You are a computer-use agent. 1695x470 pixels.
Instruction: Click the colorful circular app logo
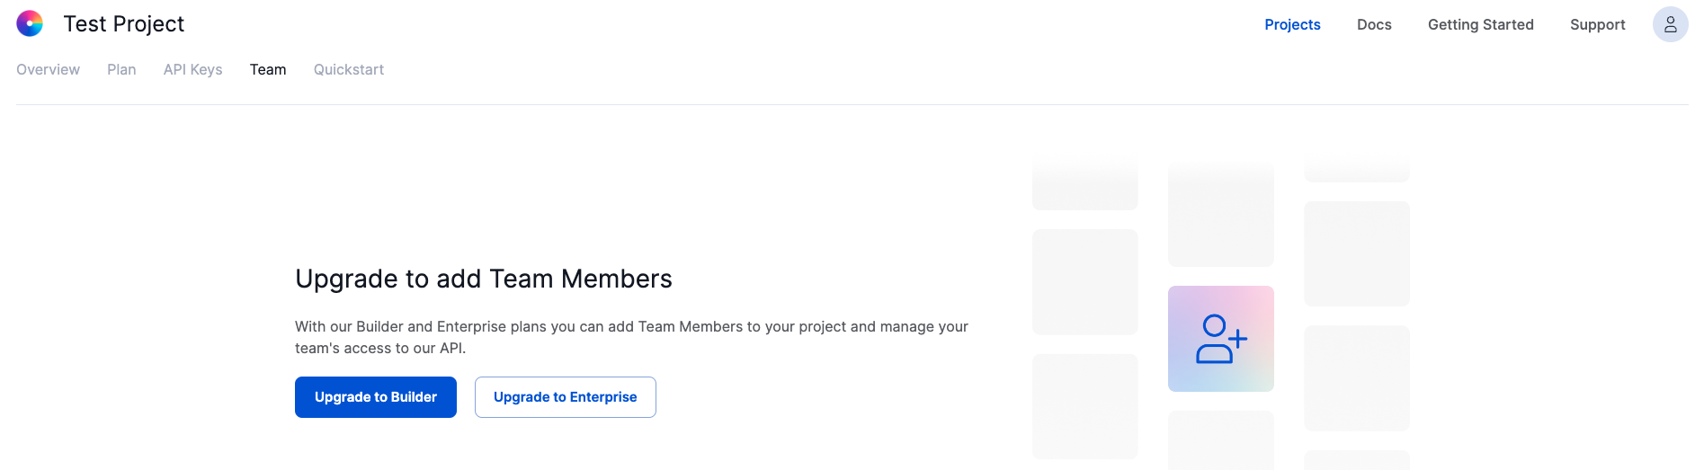30,24
